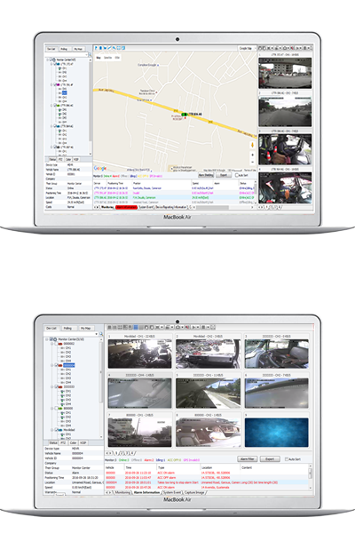
Task: Click device search input field on top laptop
Action: [x=67, y=54]
